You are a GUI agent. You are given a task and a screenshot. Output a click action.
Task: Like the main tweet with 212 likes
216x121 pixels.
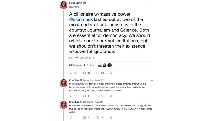(98, 73)
